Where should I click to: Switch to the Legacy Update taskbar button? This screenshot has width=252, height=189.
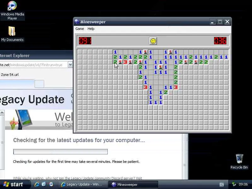coord(83,185)
